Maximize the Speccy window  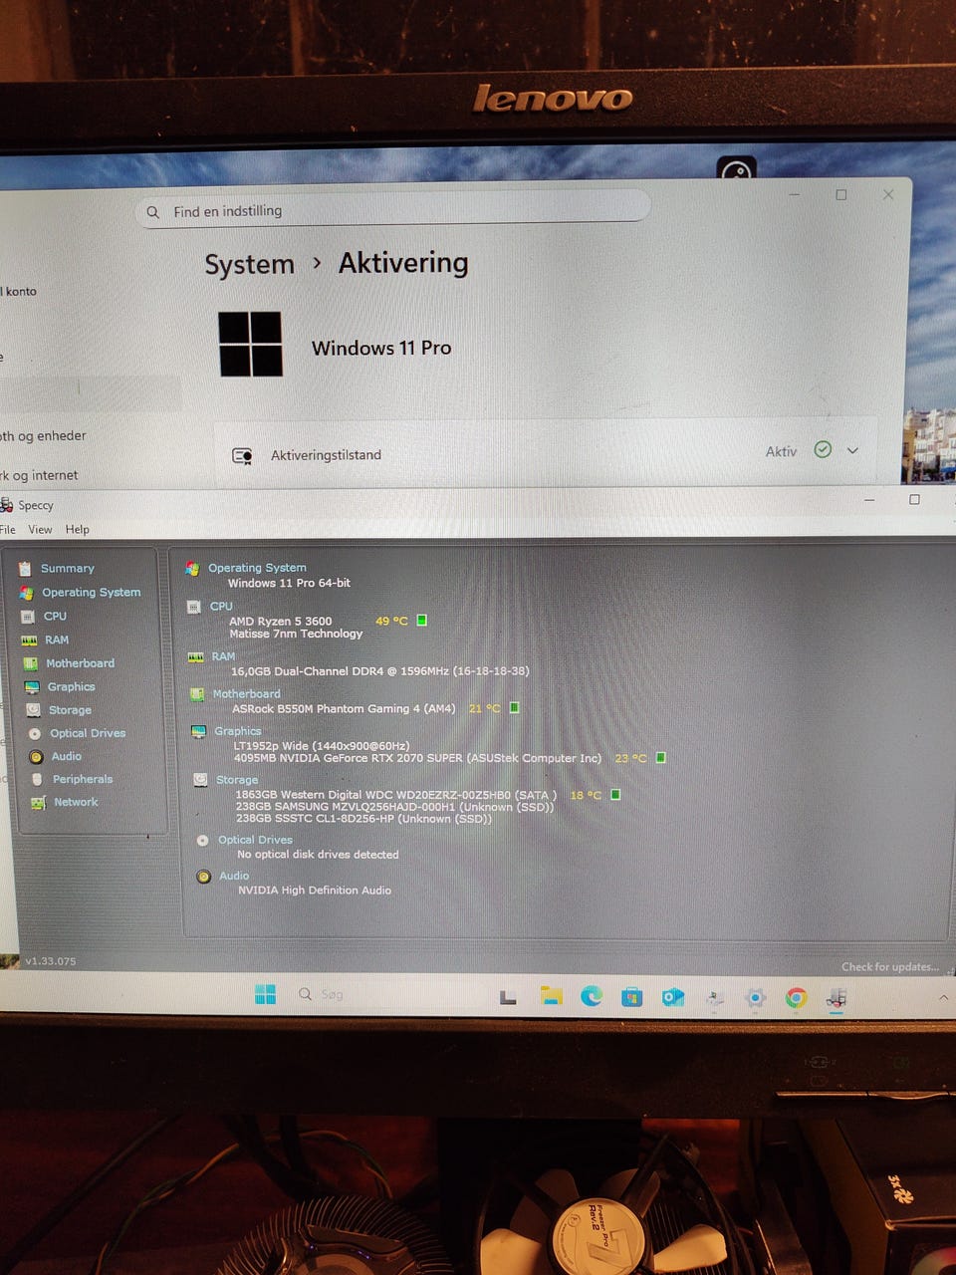[x=914, y=499]
